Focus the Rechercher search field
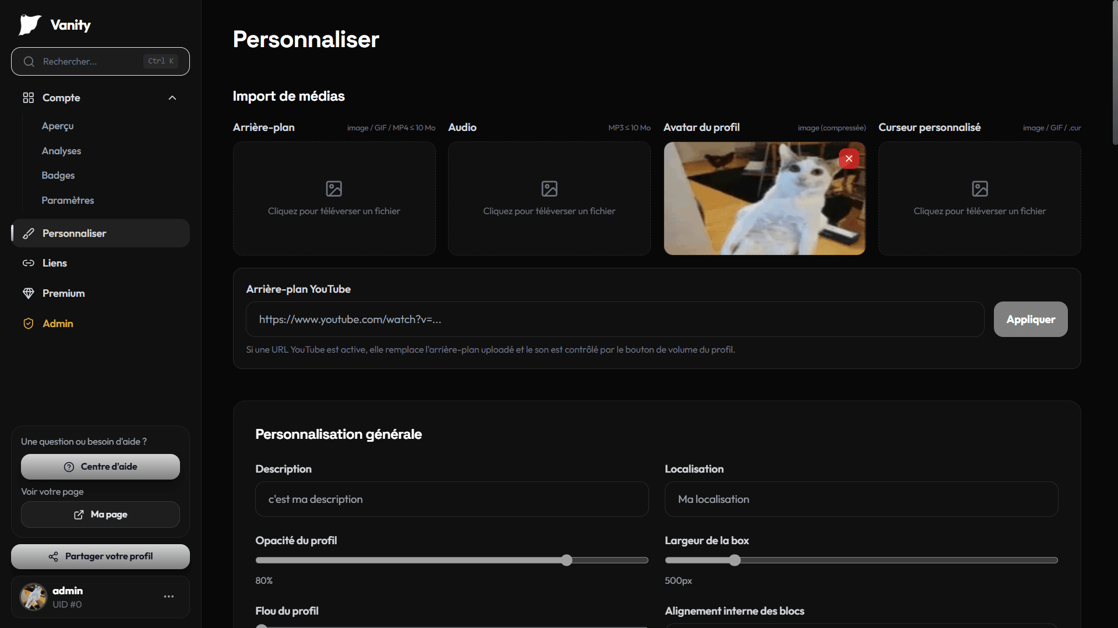The height and width of the screenshot is (628, 1118). click(100, 61)
